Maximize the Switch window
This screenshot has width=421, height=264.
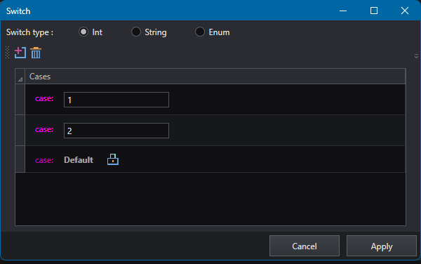374,11
